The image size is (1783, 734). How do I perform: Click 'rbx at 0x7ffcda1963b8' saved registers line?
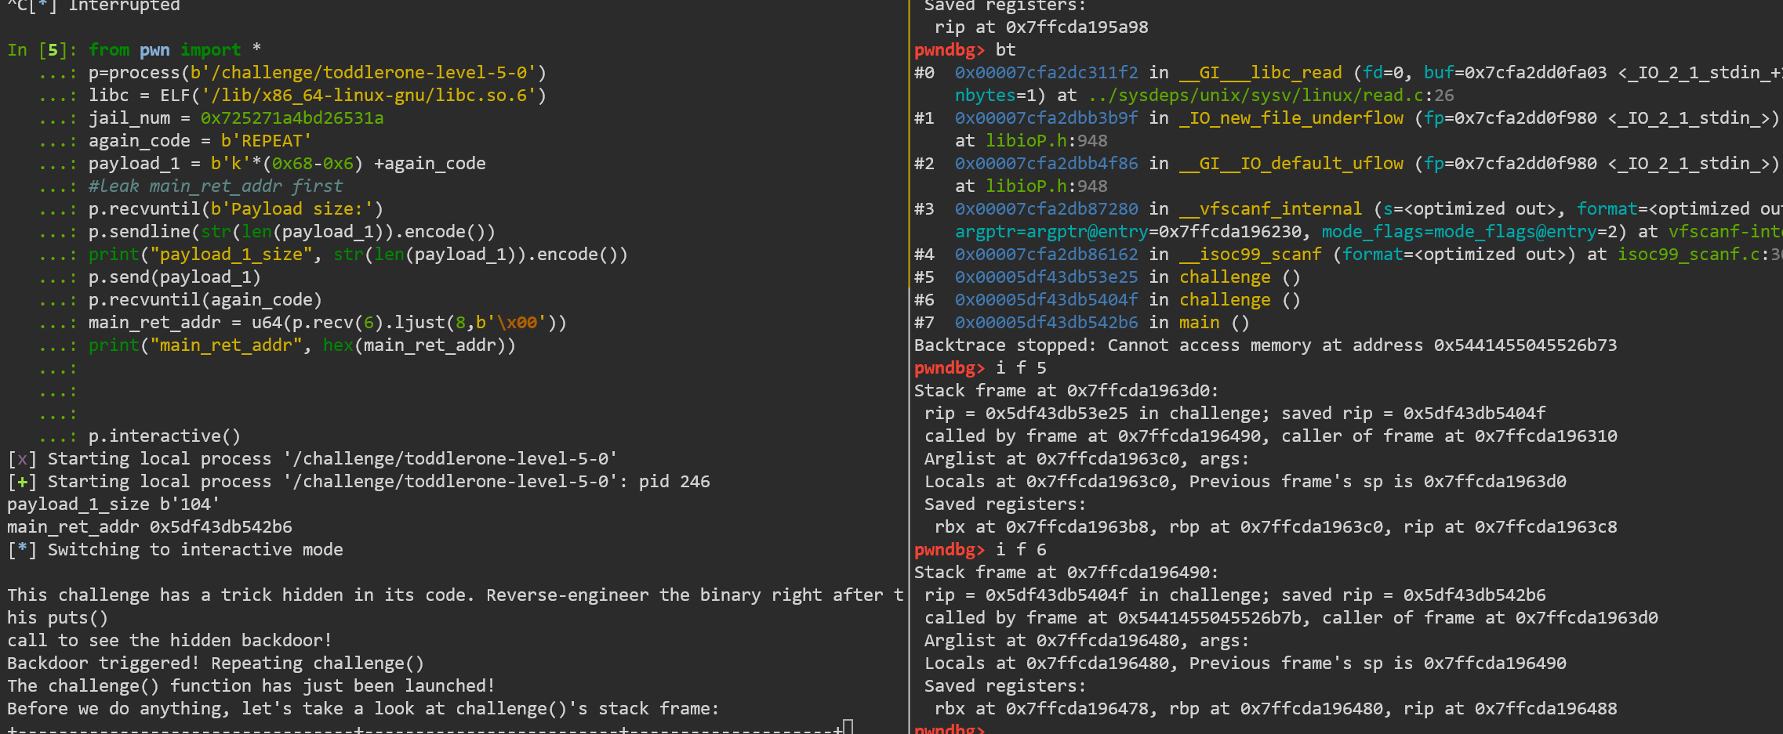coord(1276,527)
